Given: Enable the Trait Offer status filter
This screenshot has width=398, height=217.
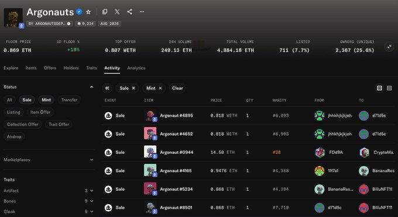Looking at the screenshot, I should 59,124.
